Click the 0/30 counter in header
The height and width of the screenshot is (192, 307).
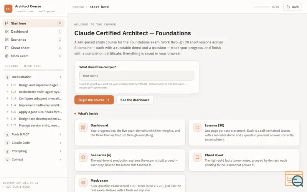pyautogui.click(x=276, y=7)
